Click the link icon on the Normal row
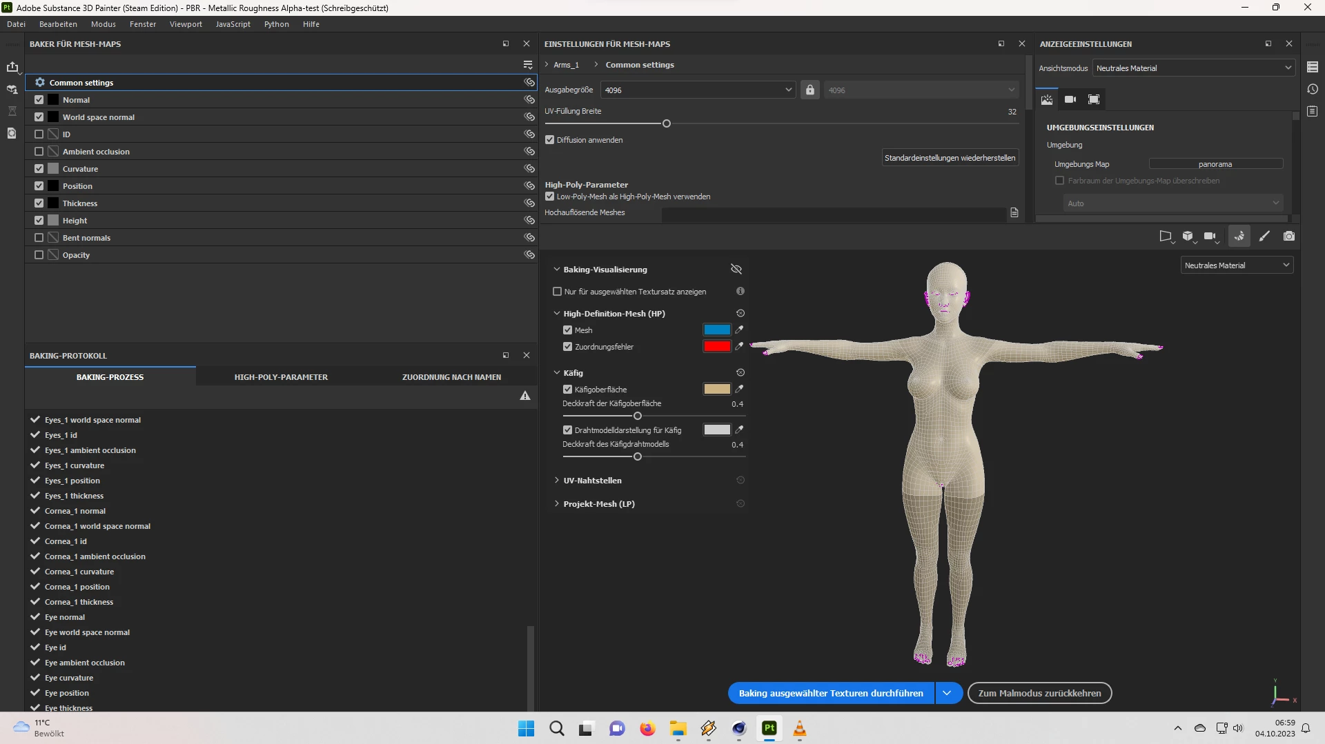Viewport: 1325px width, 744px height. (529, 100)
